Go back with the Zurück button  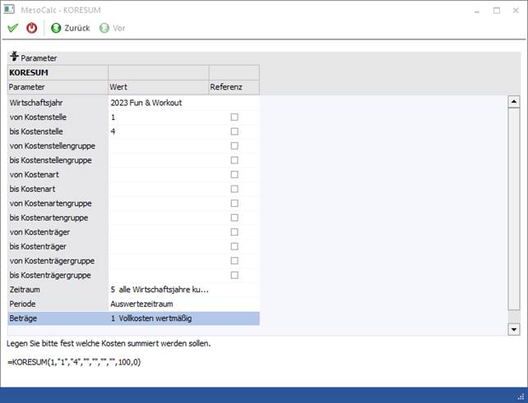(x=71, y=28)
